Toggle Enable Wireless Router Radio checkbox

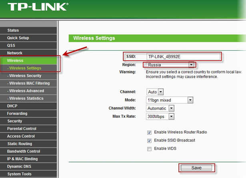149,133
